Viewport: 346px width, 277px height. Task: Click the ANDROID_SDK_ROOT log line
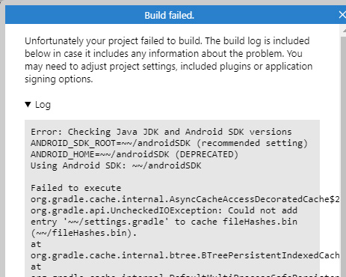coord(170,143)
